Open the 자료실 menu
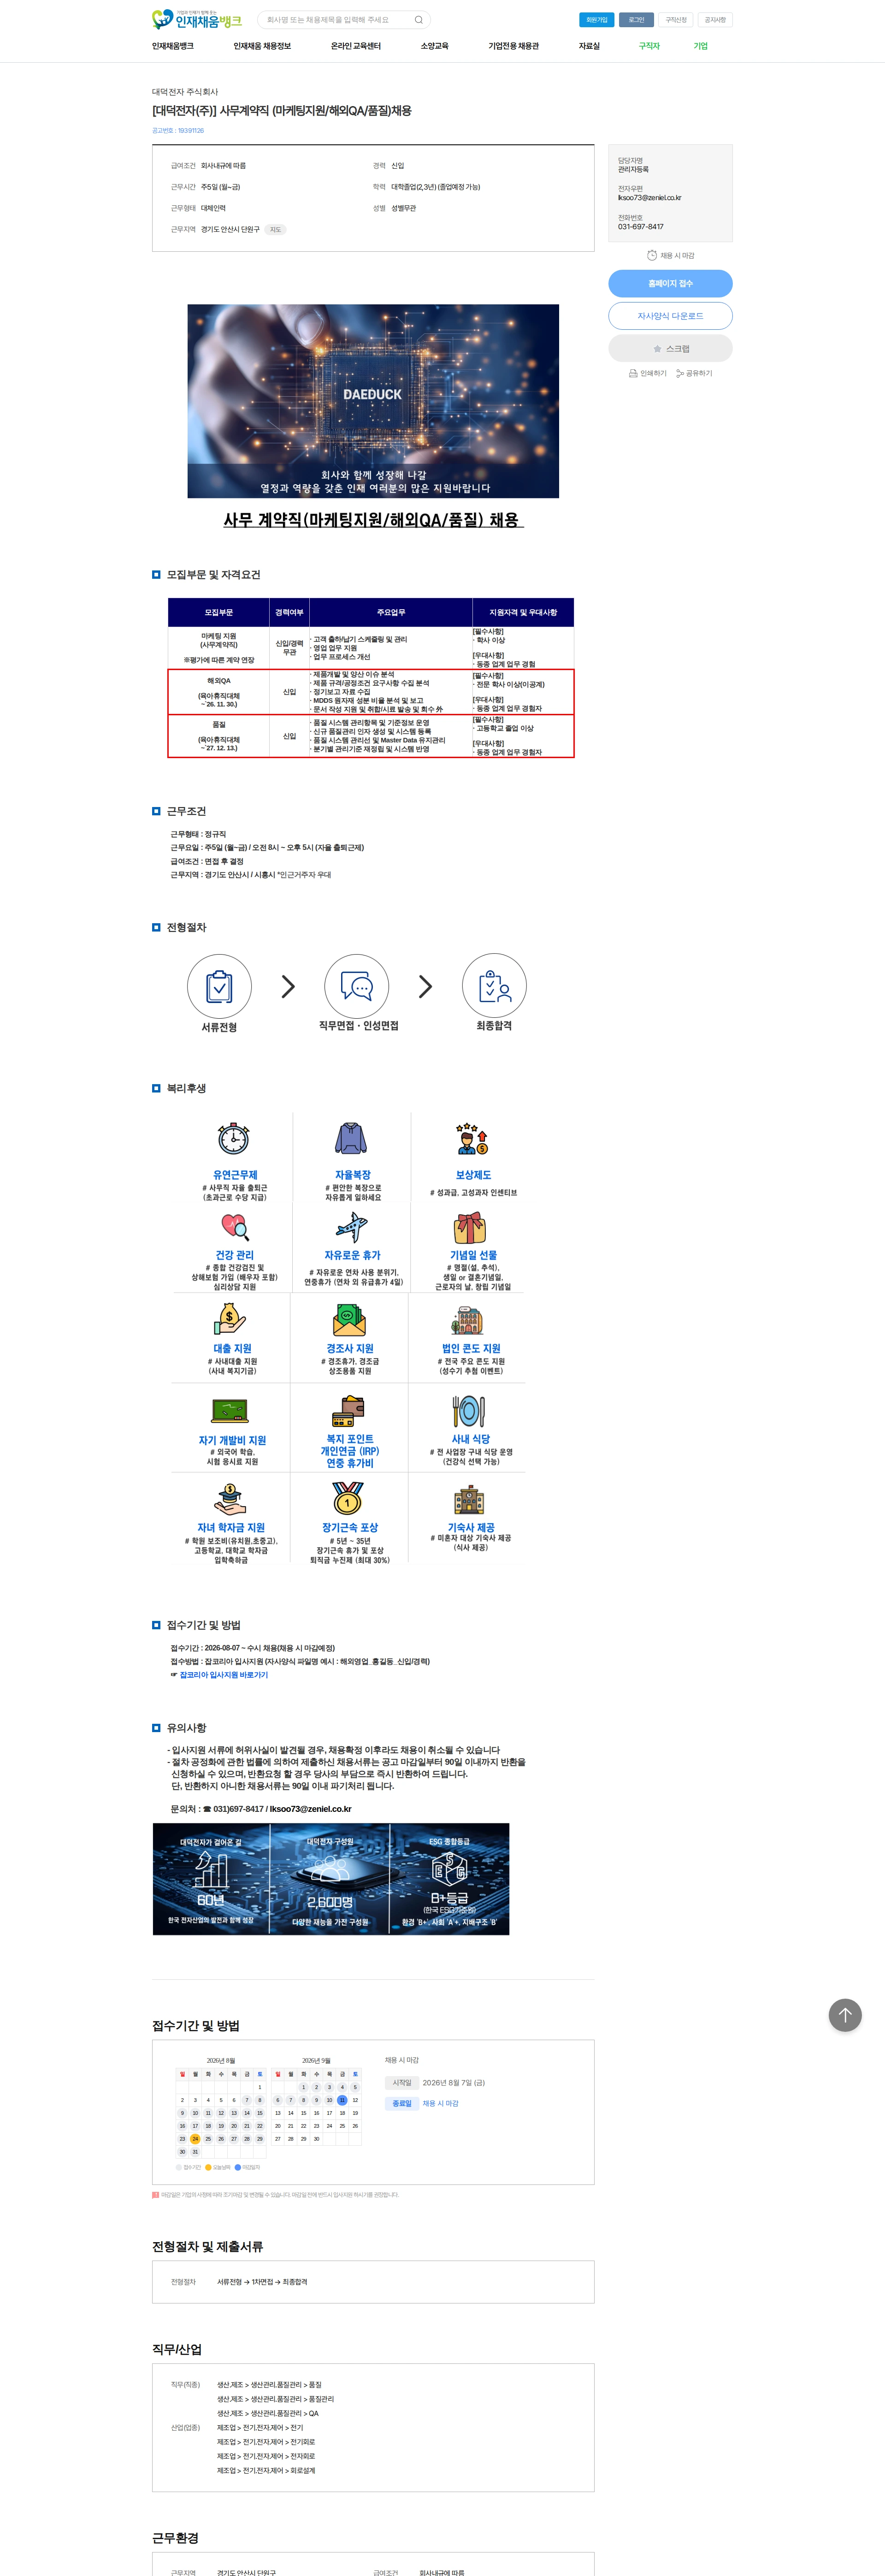Screen dimensions: 885x2576 tap(589, 46)
